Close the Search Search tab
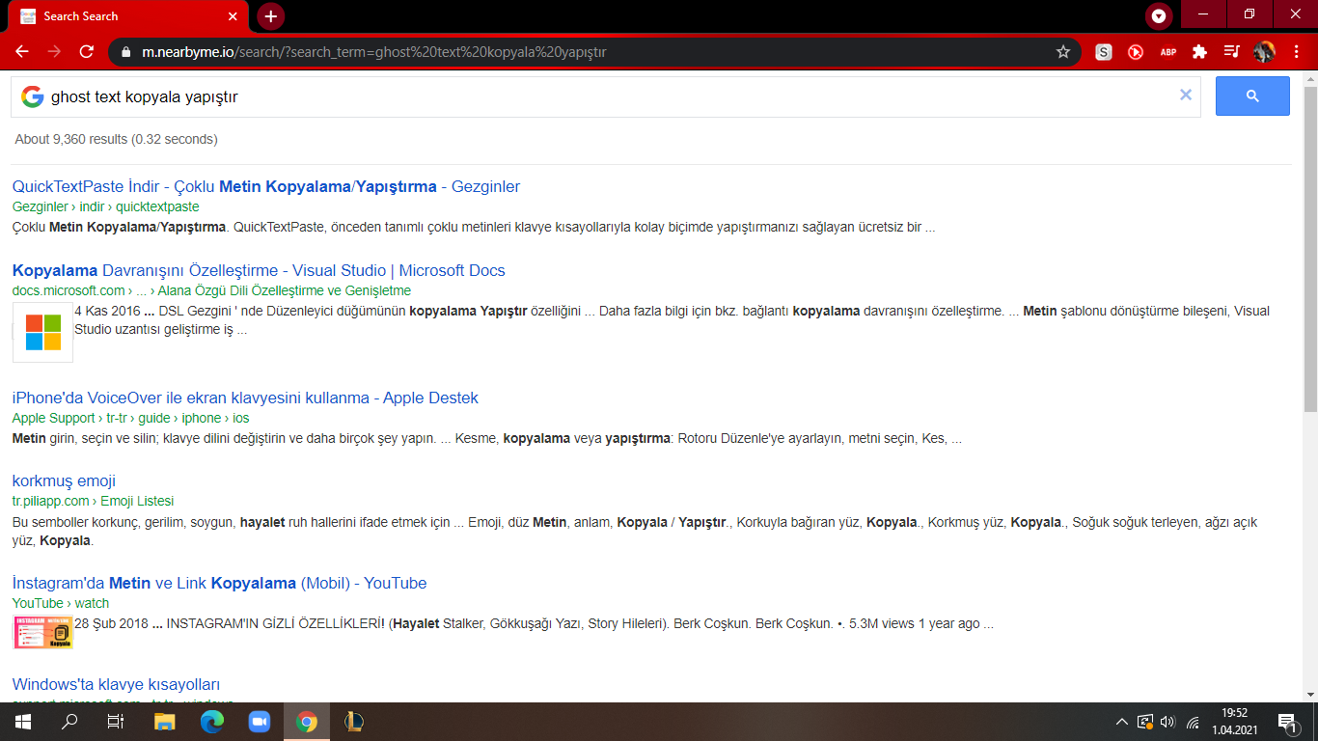The width and height of the screenshot is (1318, 741). coord(233,16)
